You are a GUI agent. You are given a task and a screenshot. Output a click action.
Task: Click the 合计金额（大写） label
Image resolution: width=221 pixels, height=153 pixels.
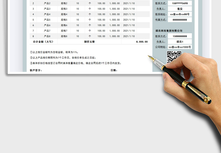coord(43,42)
